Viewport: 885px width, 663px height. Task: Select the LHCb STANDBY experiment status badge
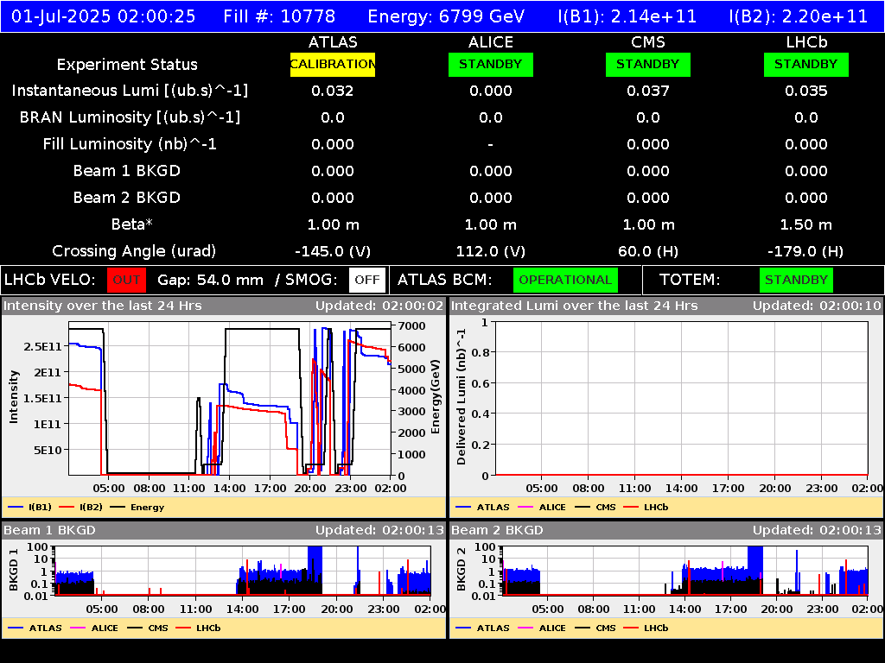[806, 64]
